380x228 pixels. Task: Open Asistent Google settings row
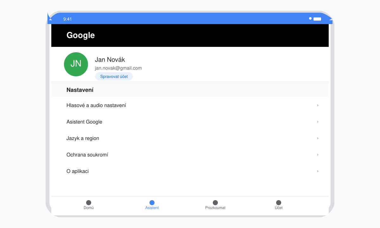tap(190, 122)
